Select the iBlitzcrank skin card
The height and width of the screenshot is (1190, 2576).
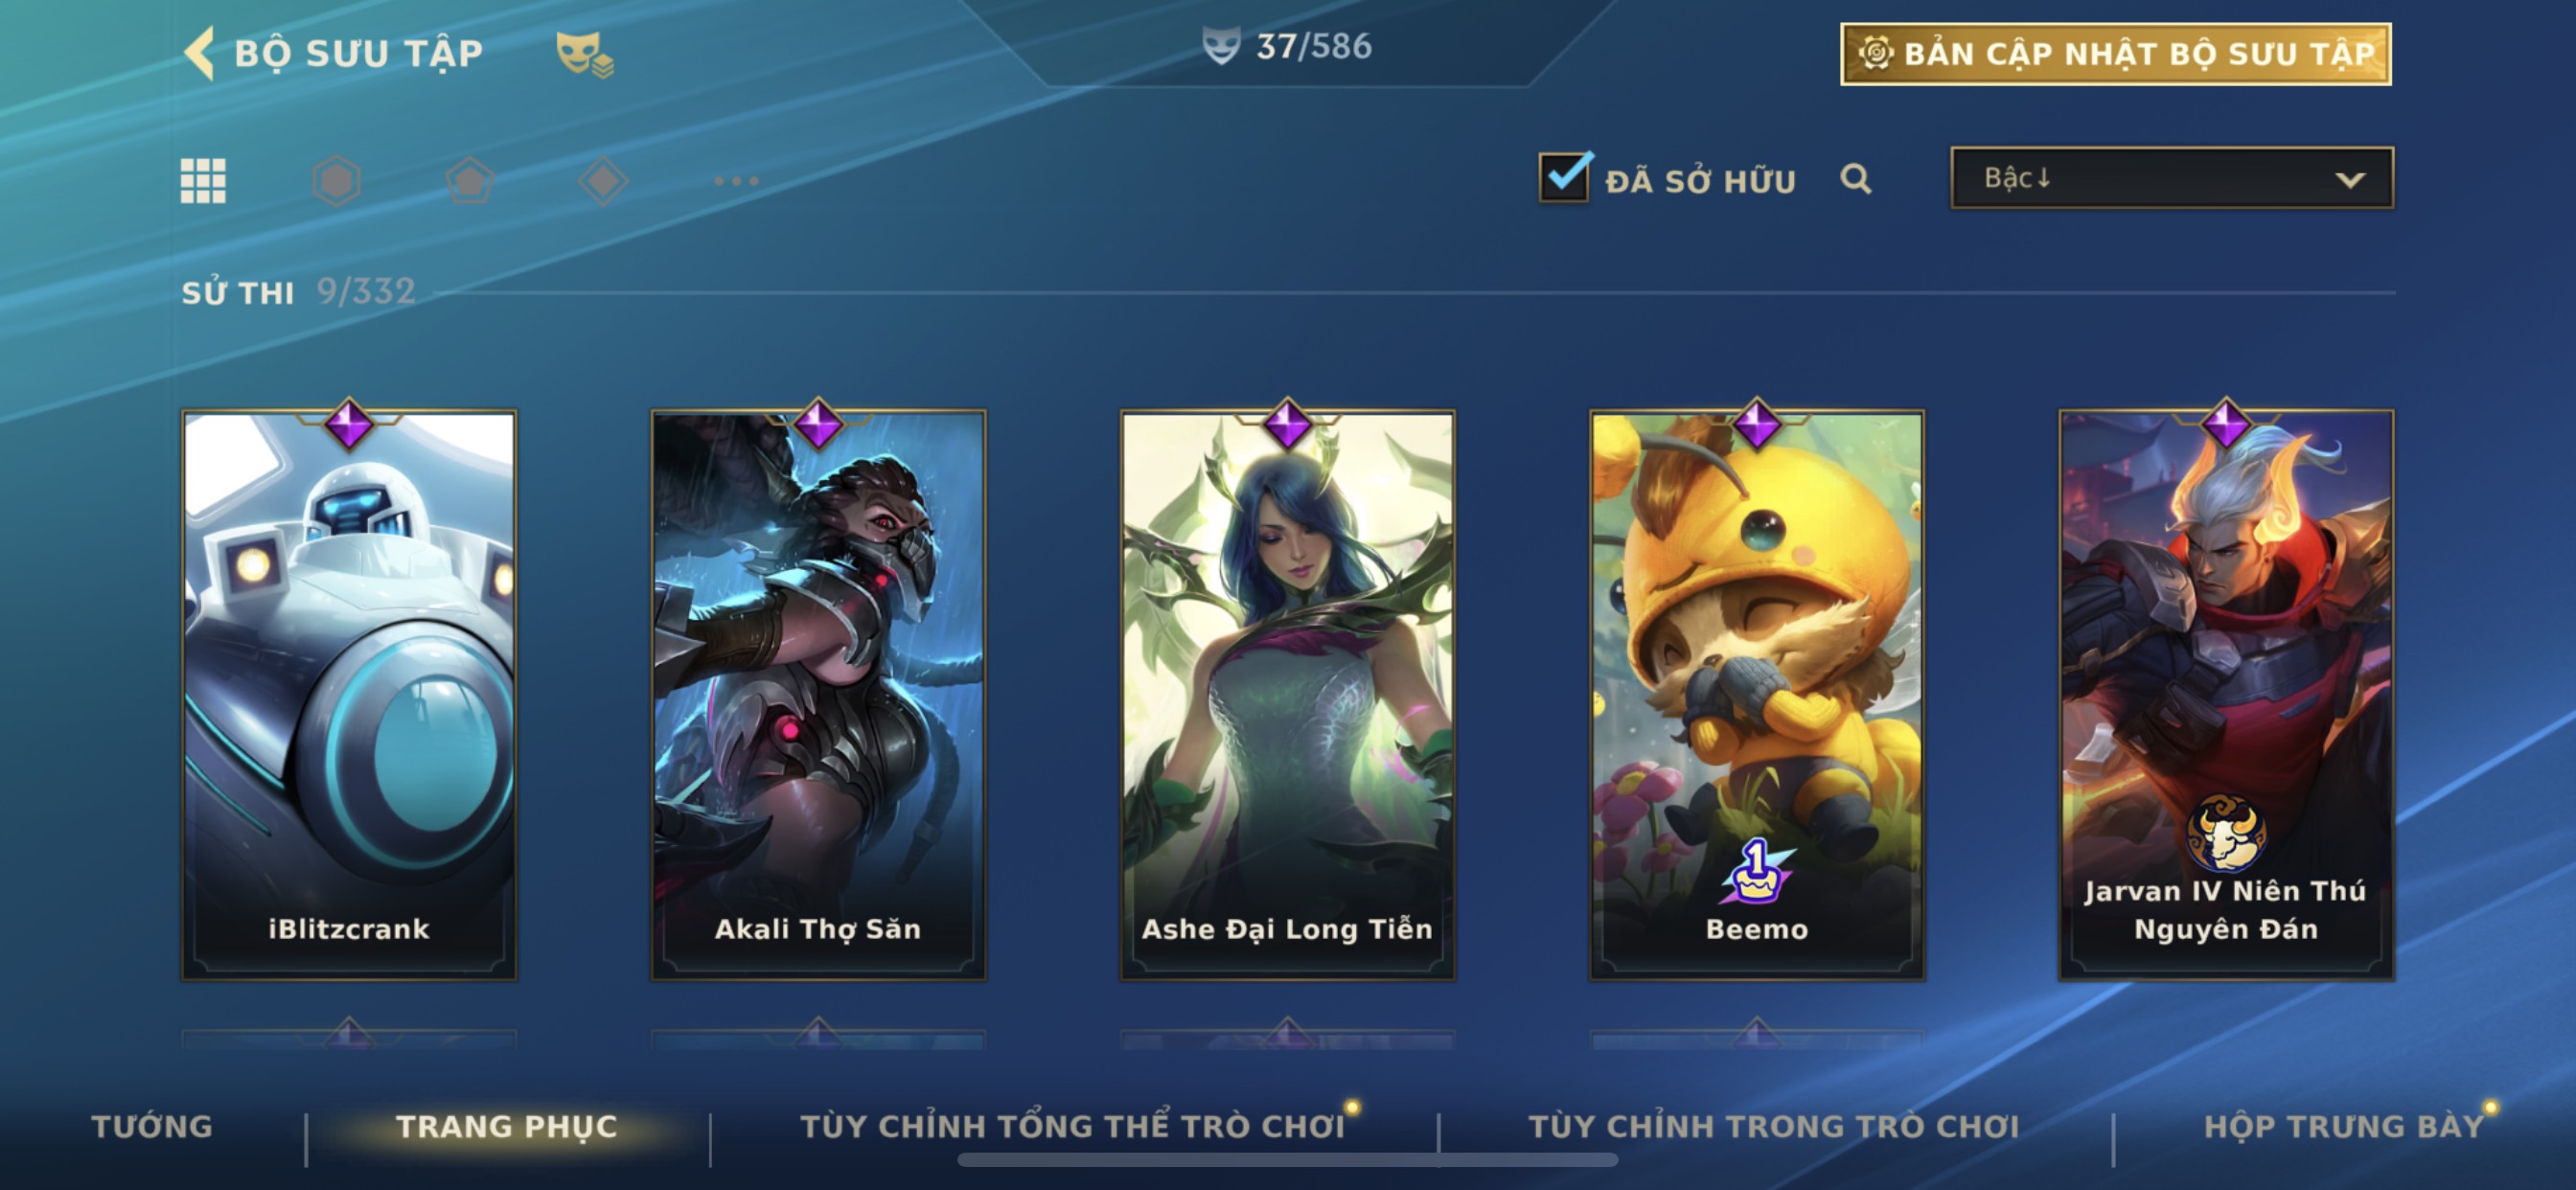coord(349,694)
